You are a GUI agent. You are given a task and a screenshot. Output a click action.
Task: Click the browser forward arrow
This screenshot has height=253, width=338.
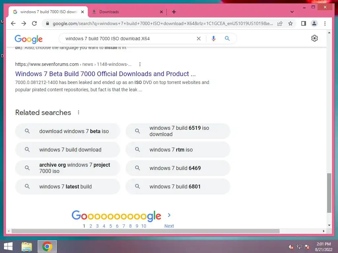pyautogui.click(x=24, y=23)
